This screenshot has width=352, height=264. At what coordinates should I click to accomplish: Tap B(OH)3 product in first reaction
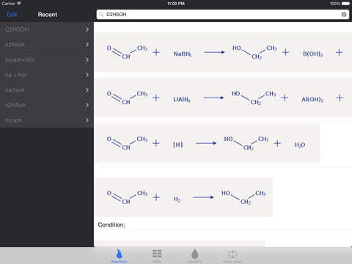coord(312,54)
